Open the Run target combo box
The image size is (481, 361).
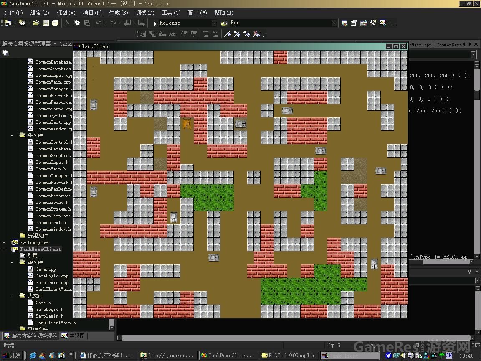point(334,23)
